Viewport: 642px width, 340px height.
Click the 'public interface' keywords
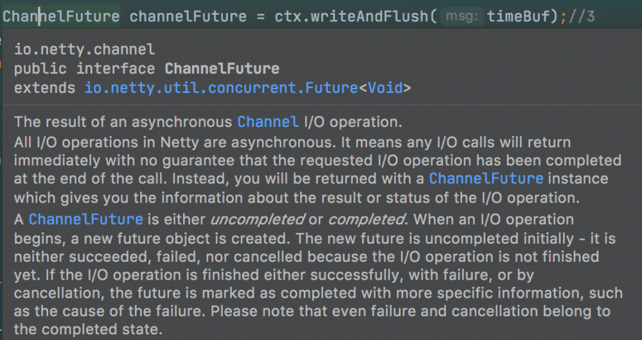click(x=84, y=69)
